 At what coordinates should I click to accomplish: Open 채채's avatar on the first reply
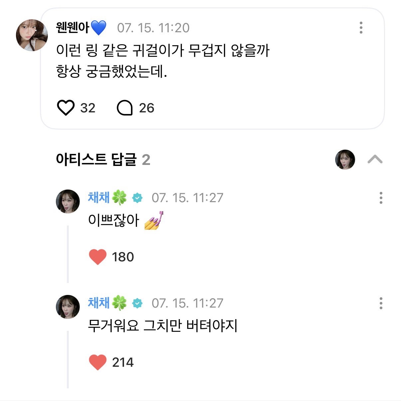68,201
